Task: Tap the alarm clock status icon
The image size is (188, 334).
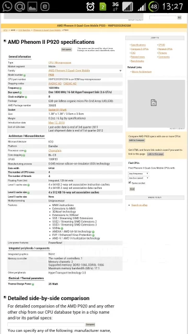Action: coord(90,7)
